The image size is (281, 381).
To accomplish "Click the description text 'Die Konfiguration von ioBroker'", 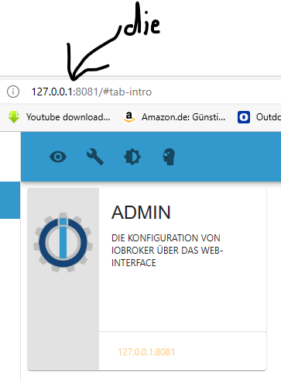I will pos(167,251).
